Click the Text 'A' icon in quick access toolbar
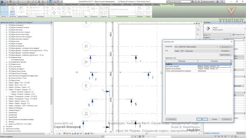Viewport: 246px width, 138px height. (x=39, y=2)
